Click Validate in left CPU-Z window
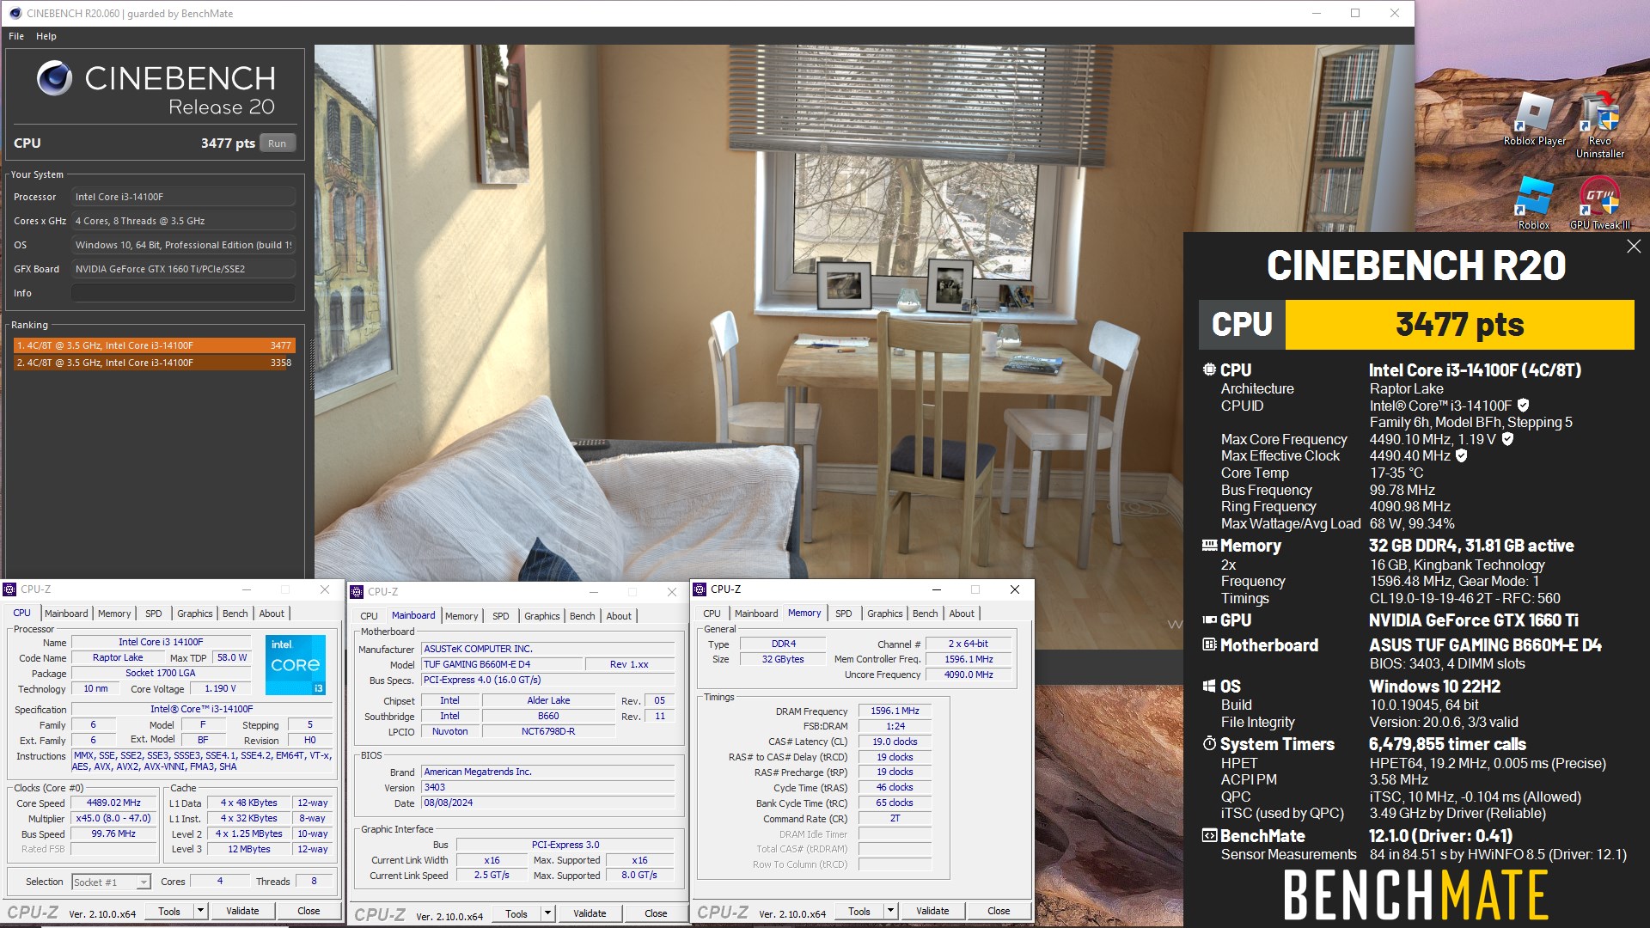 [x=242, y=911]
